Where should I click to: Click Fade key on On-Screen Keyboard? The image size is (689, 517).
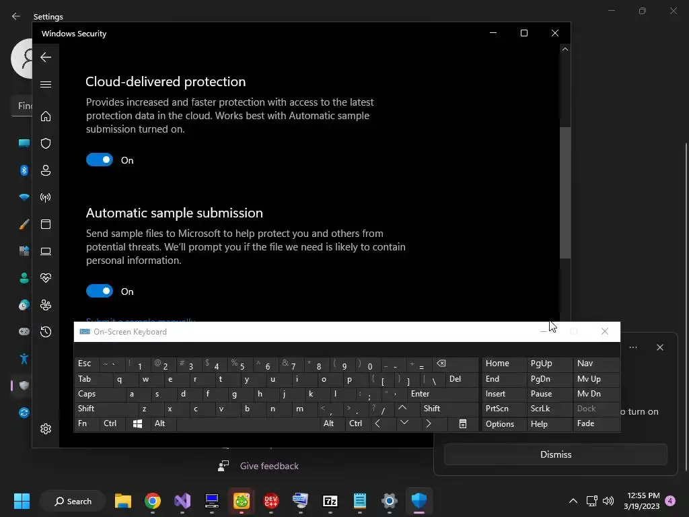596,424
